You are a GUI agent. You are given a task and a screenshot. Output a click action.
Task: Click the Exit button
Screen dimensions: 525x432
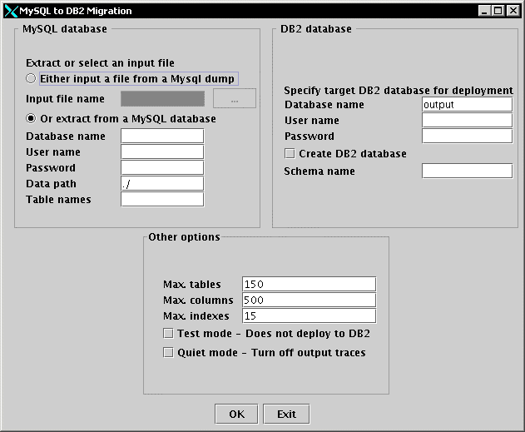tap(286, 414)
